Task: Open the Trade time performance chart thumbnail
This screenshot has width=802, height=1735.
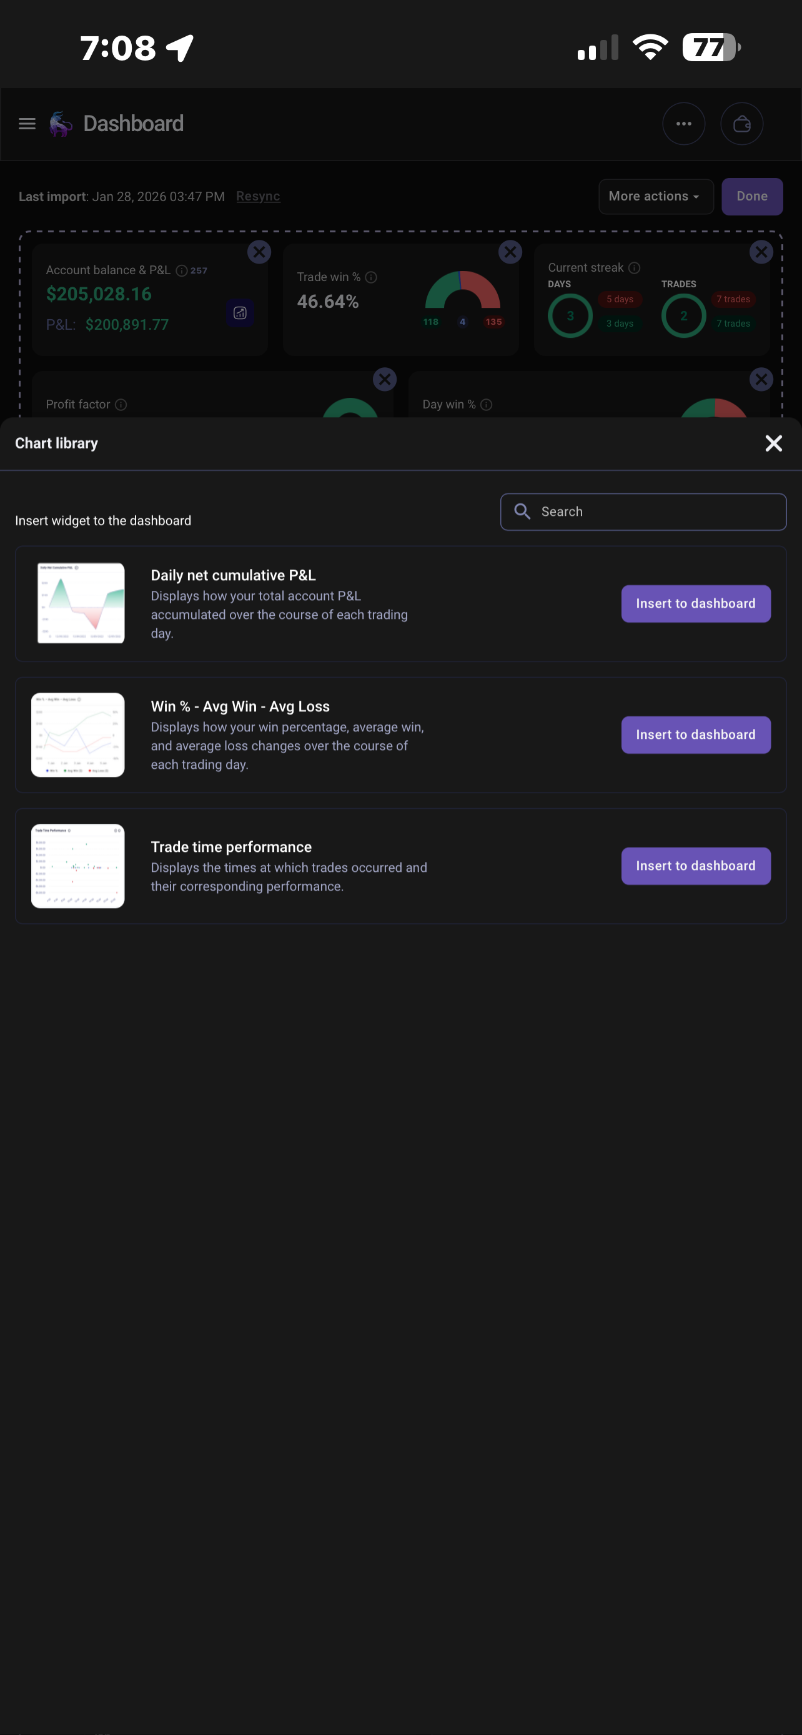Action: [x=78, y=866]
